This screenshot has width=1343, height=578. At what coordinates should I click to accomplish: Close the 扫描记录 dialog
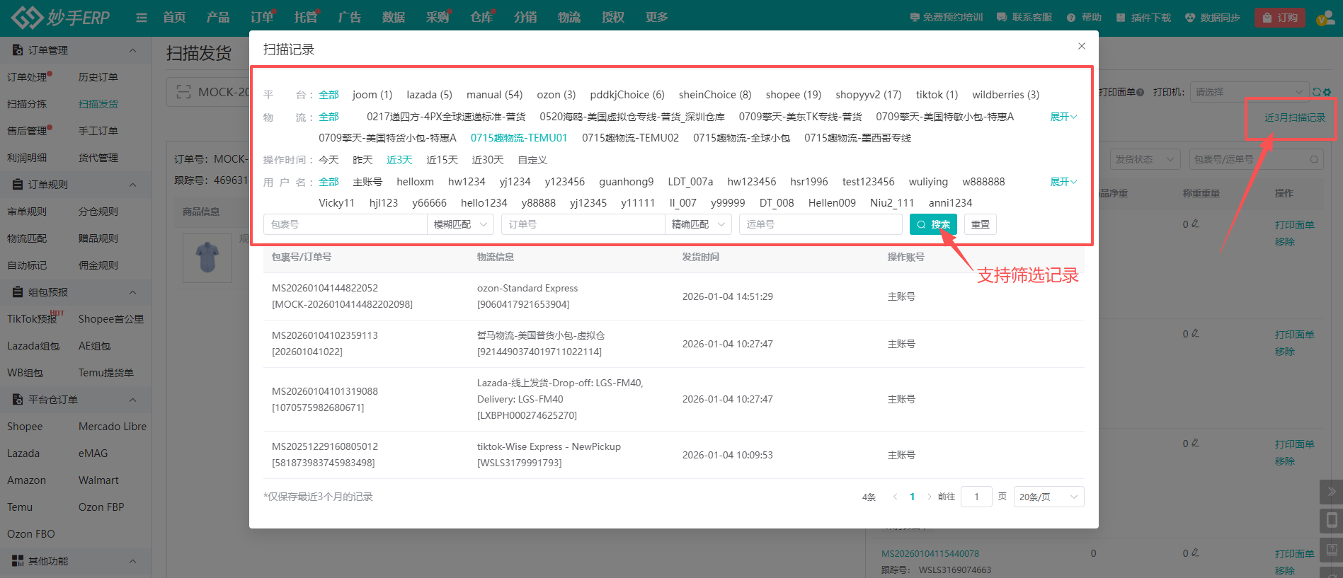(1081, 46)
